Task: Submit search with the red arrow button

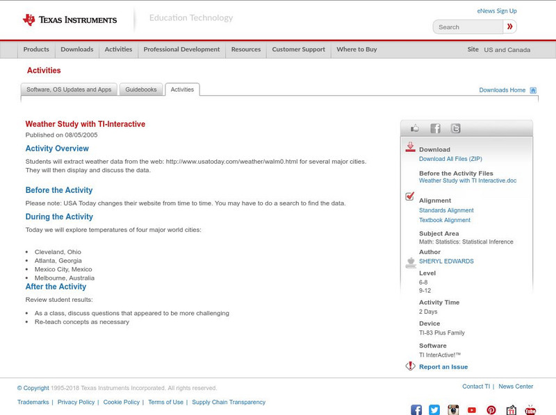Action: (x=509, y=26)
